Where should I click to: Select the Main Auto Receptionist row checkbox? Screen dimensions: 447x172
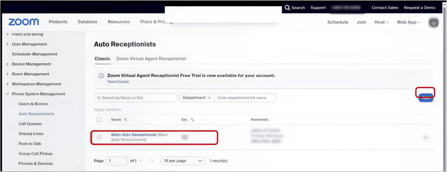click(99, 137)
